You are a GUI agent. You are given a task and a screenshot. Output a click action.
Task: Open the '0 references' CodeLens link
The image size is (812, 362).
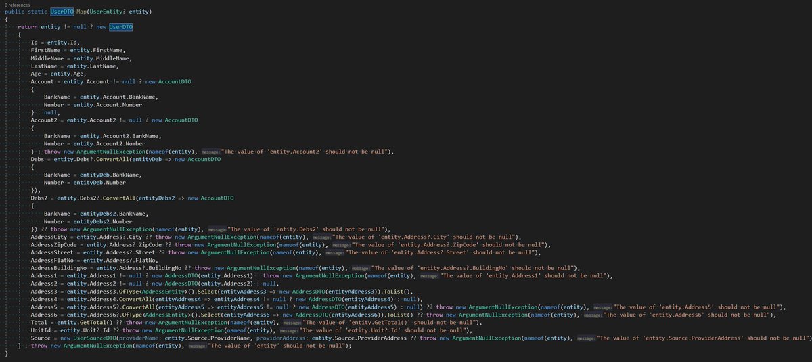(19, 4)
